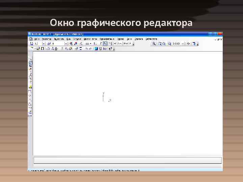Image resolution: width=243 pixels, height=182 pixels.
Task: Expand the zoom factor dropdown arrow
Action: click(x=183, y=44)
